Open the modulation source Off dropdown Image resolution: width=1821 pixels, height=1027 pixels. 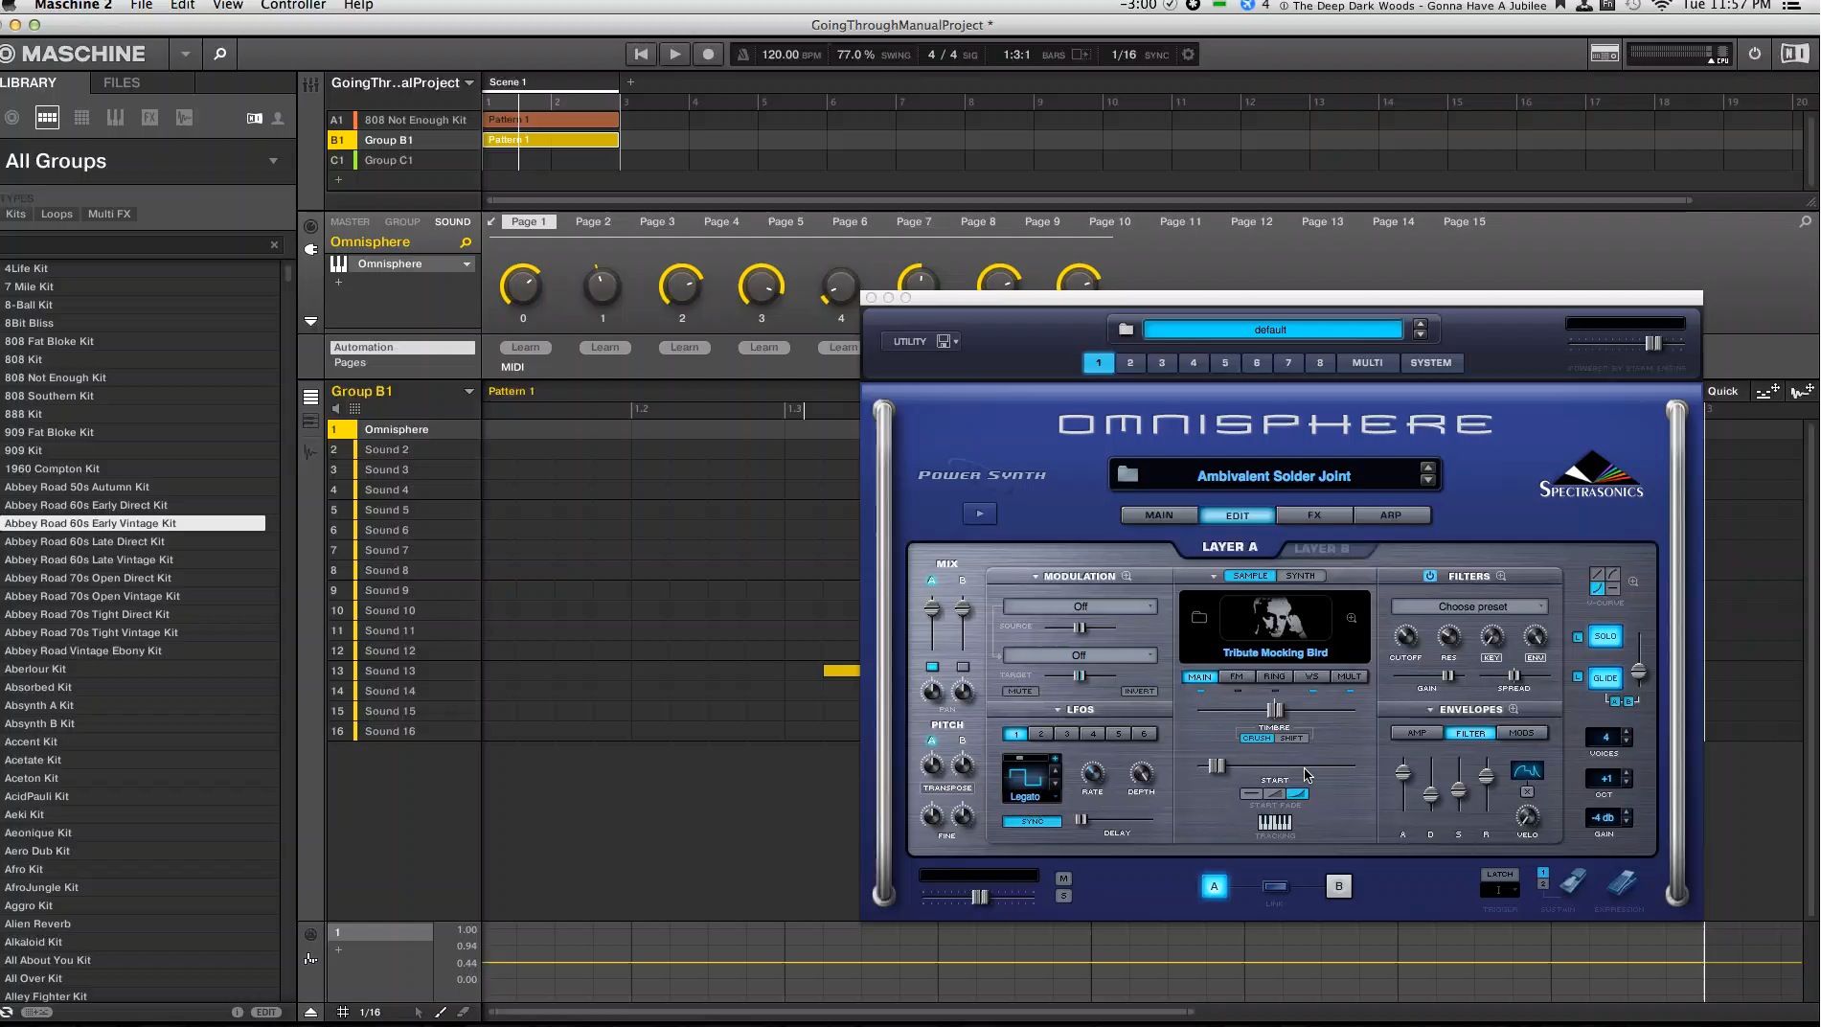point(1080,606)
